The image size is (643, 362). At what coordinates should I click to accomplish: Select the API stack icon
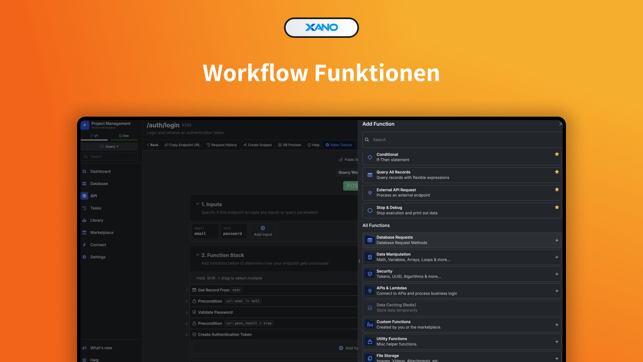[84, 196]
